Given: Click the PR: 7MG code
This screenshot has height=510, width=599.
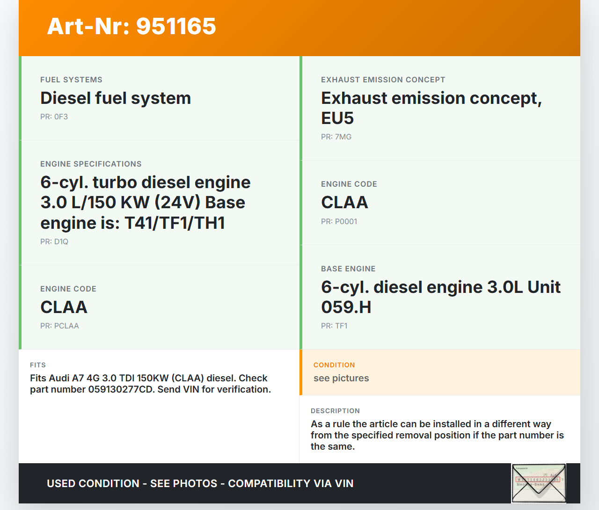Looking at the screenshot, I should point(336,137).
